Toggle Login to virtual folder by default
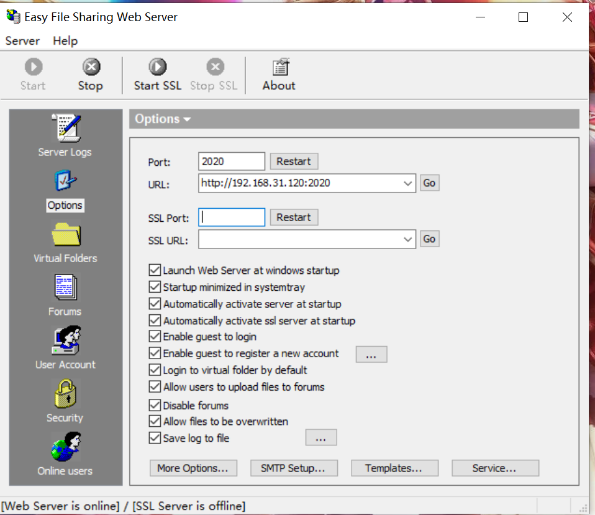This screenshot has height=515, width=595. point(155,370)
